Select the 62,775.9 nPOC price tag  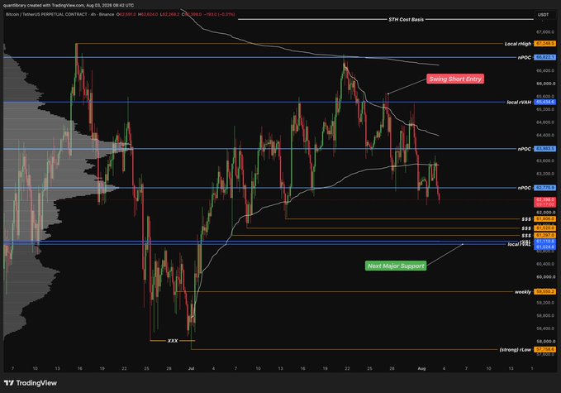point(544,188)
